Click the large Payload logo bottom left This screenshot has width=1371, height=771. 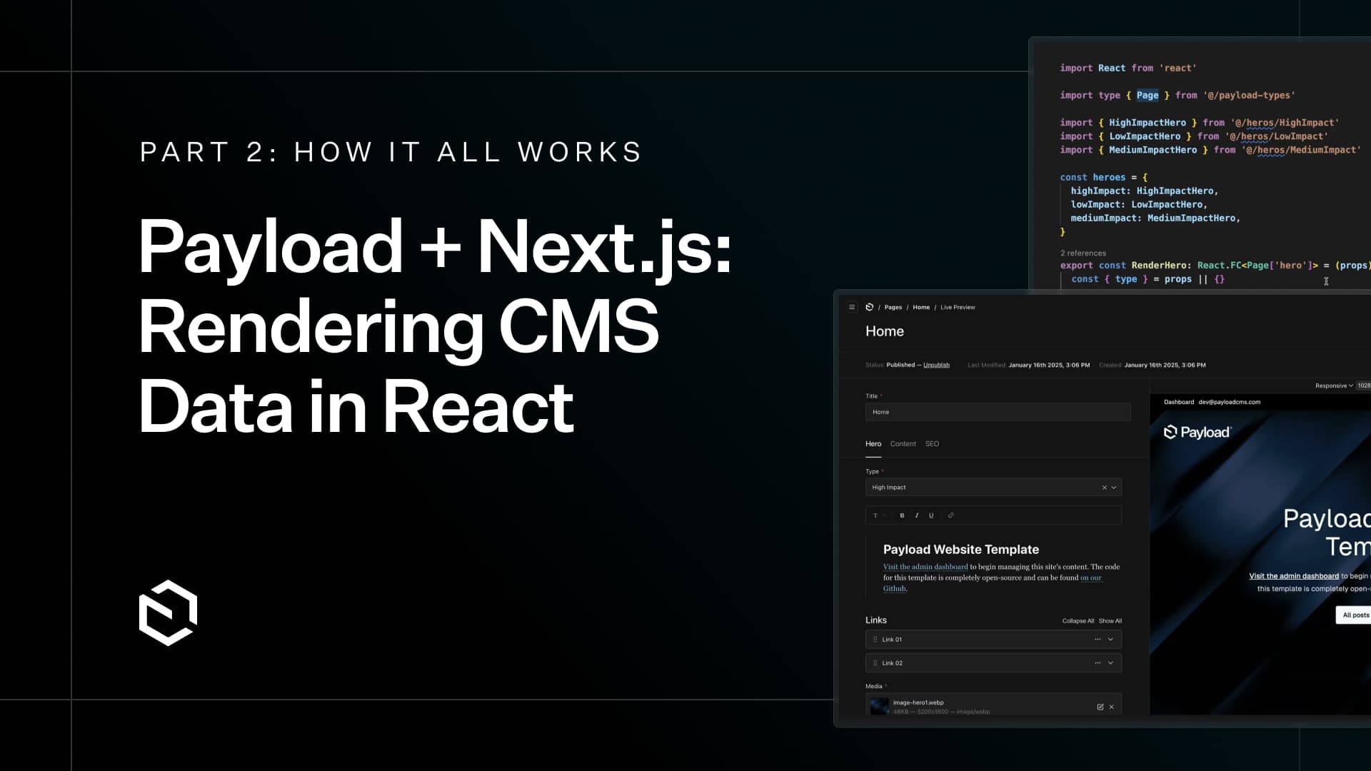168,613
